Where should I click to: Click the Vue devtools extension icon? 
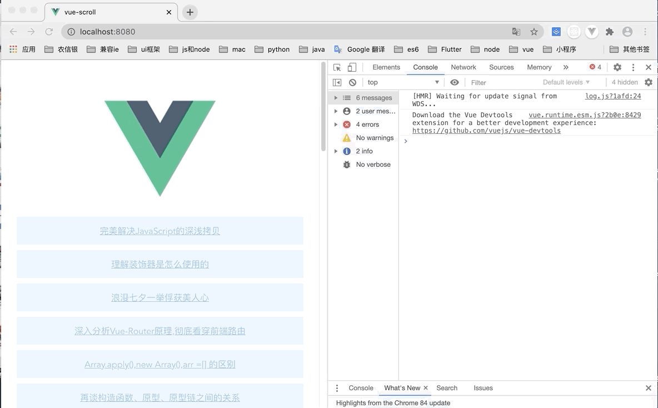pyautogui.click(x=592, y=32)
